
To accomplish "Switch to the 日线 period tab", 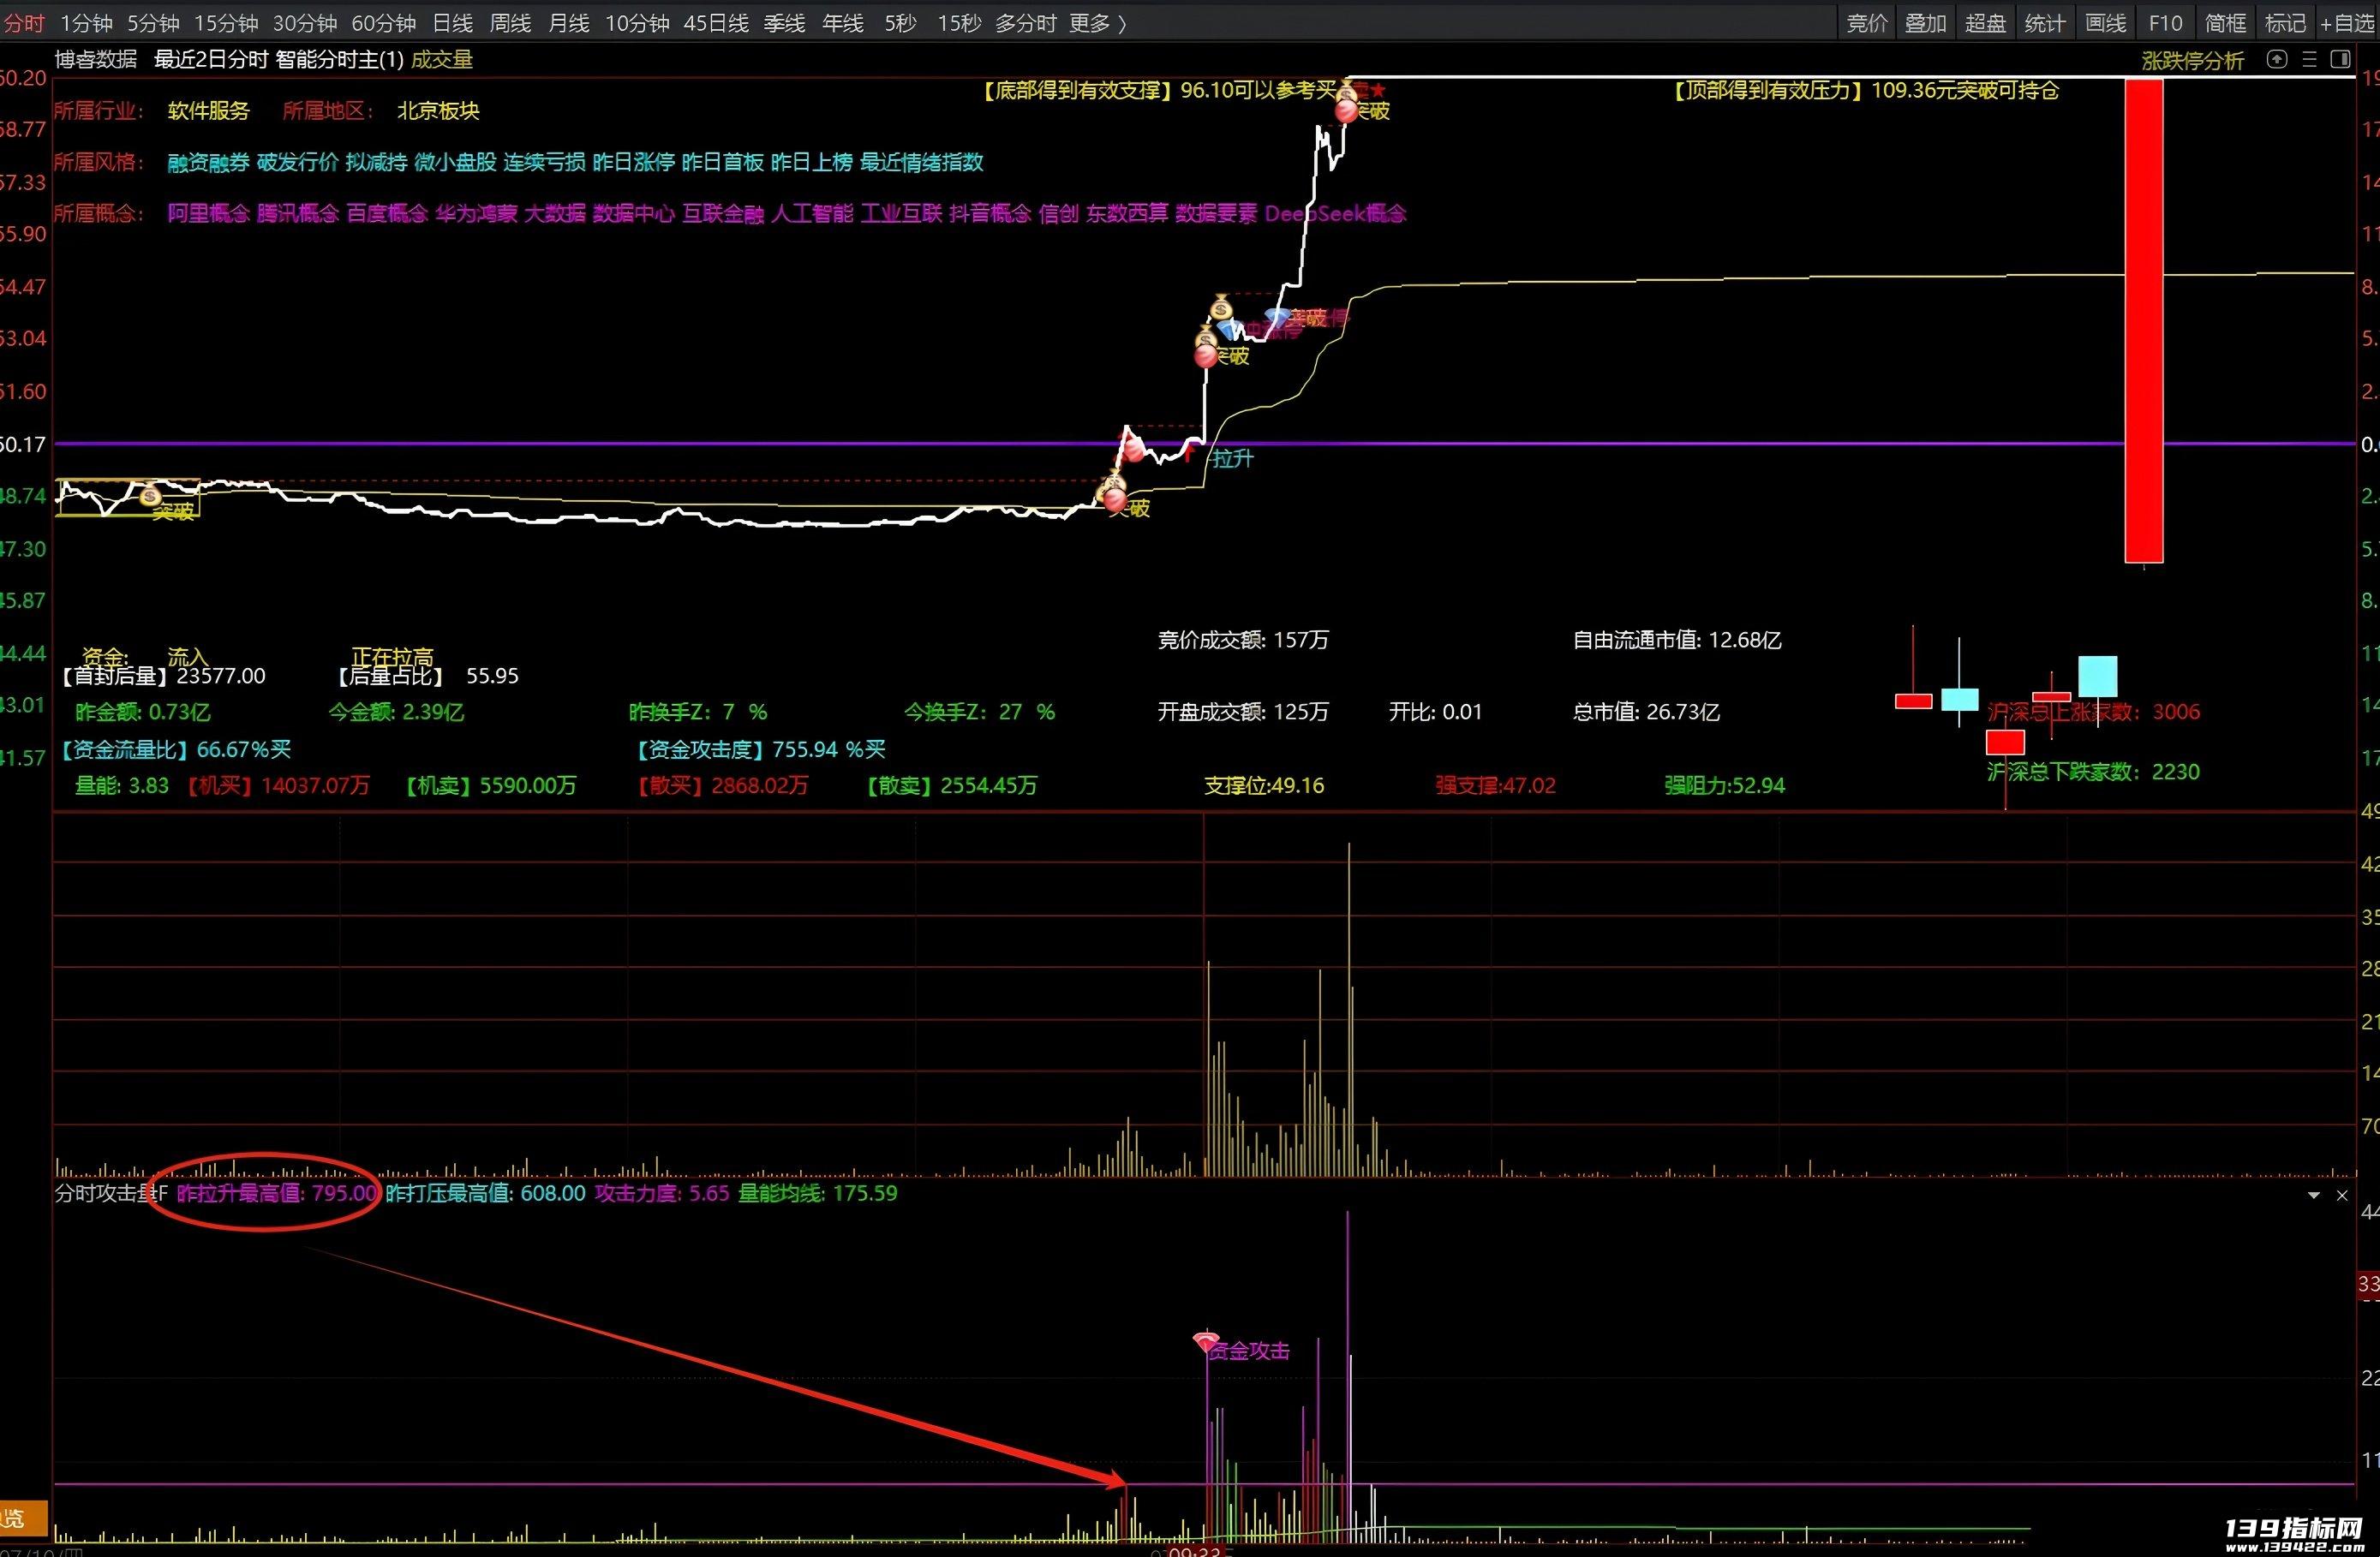I will (452, 23).
